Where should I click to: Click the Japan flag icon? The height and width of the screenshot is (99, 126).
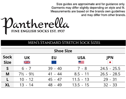click(110, 62)
